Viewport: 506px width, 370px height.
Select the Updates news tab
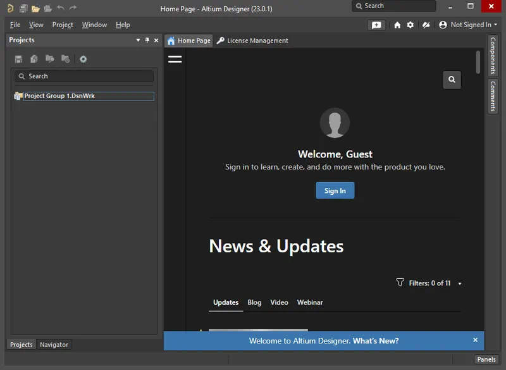pos(226,302)
